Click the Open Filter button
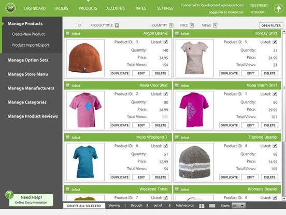This screenshot has height=215, width=286. [x=271, y=25]
